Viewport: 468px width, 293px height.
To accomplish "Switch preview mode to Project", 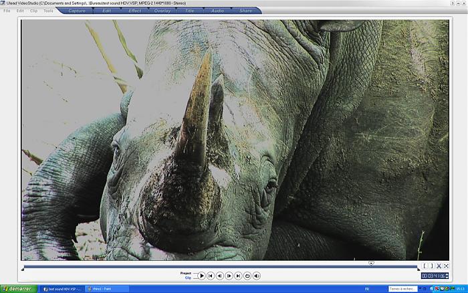I will click(x=185, y=274).
